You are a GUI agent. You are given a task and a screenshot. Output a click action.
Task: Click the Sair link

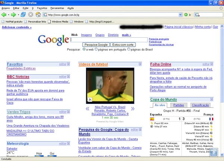(215, 27)
